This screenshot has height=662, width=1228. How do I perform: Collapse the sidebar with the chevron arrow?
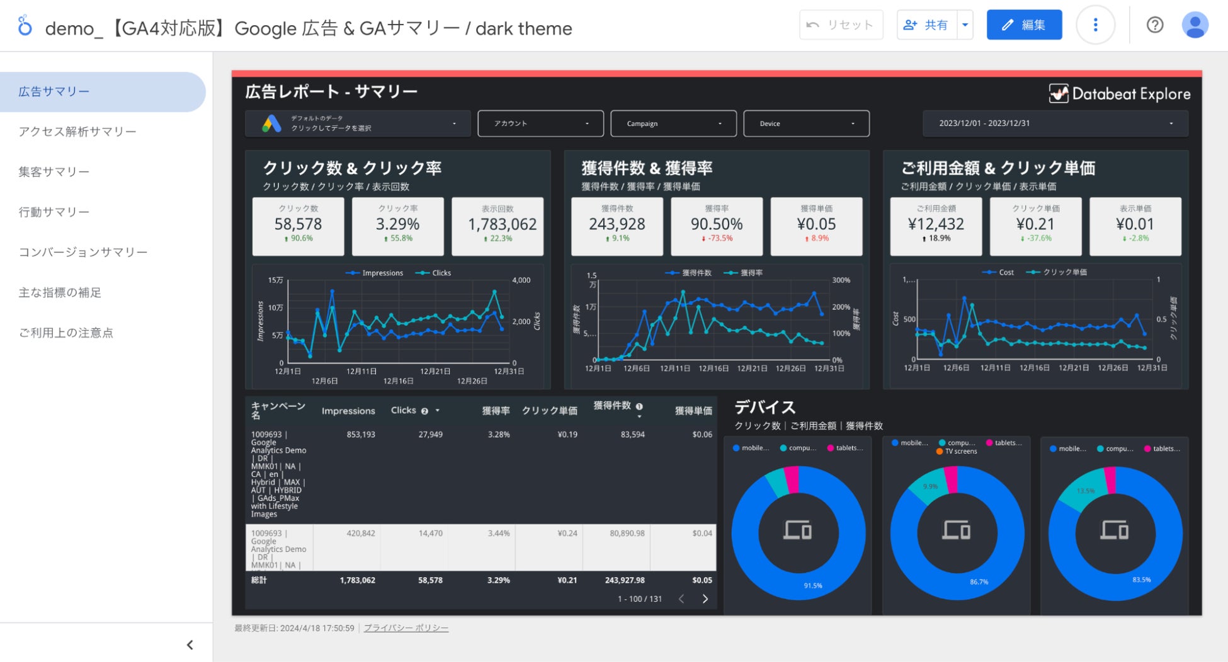point(190,645)
